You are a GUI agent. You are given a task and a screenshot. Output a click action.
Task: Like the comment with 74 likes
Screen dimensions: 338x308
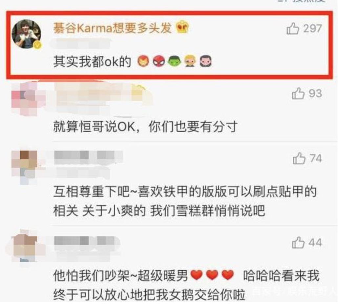(299, 158)
